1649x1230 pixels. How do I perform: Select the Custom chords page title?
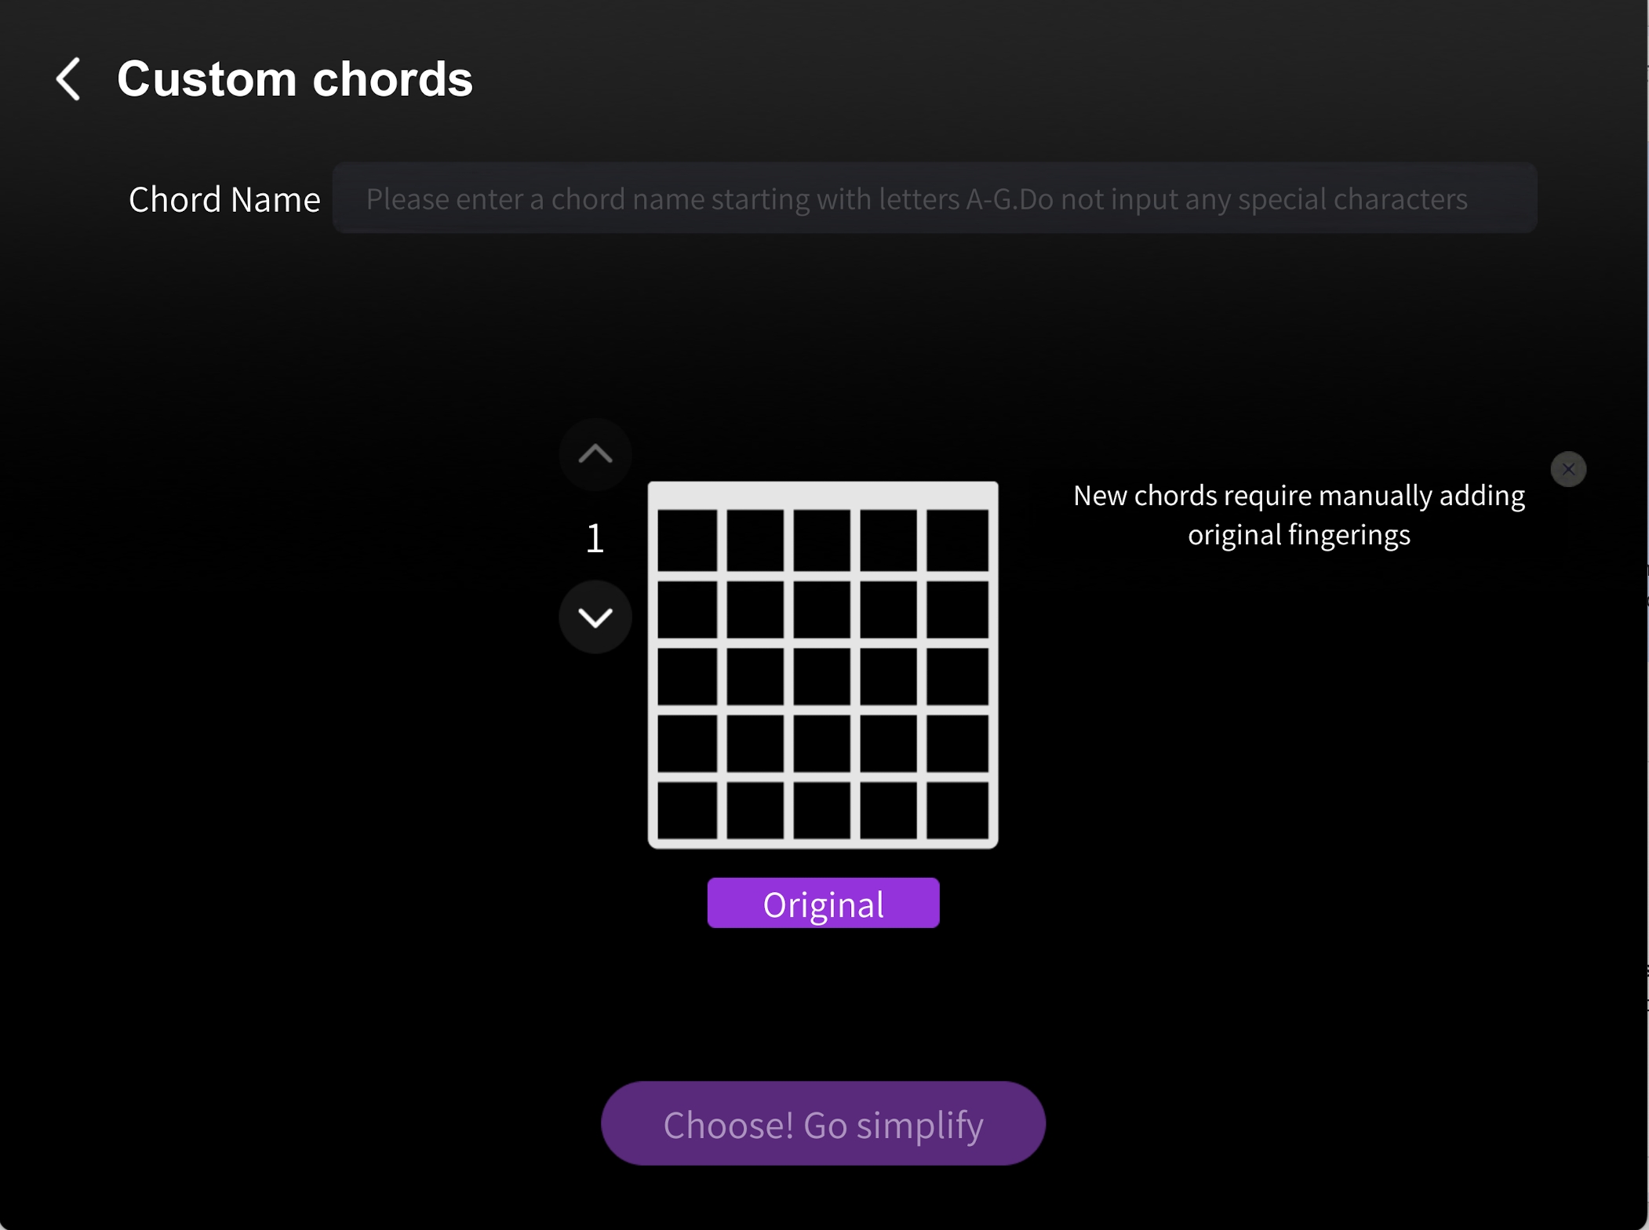(294, 78)
